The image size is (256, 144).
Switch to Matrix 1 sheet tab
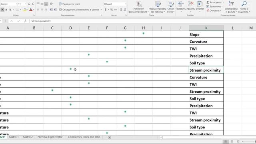[14, 137]
